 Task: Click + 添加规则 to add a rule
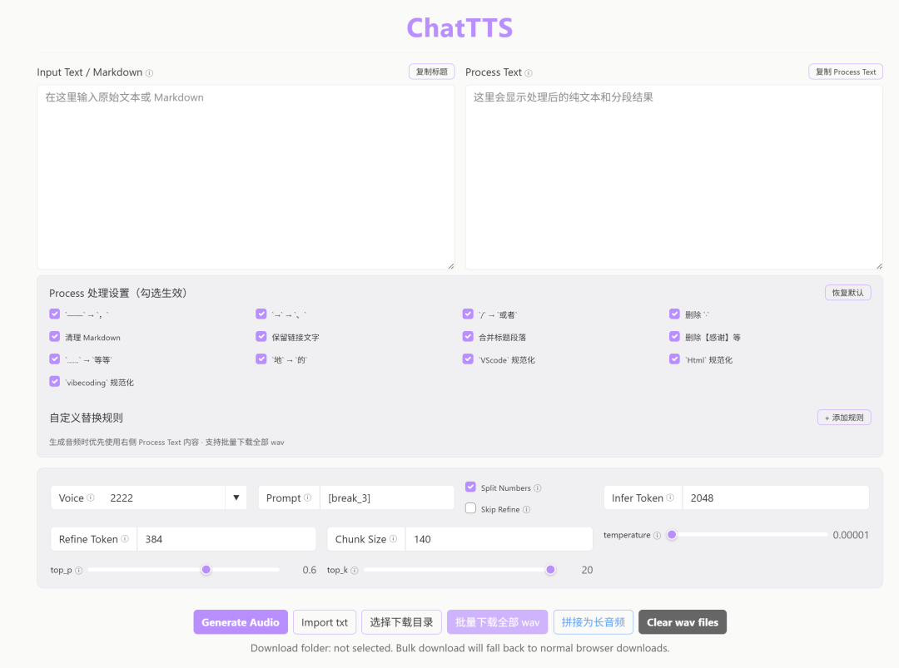coord(844,418)
